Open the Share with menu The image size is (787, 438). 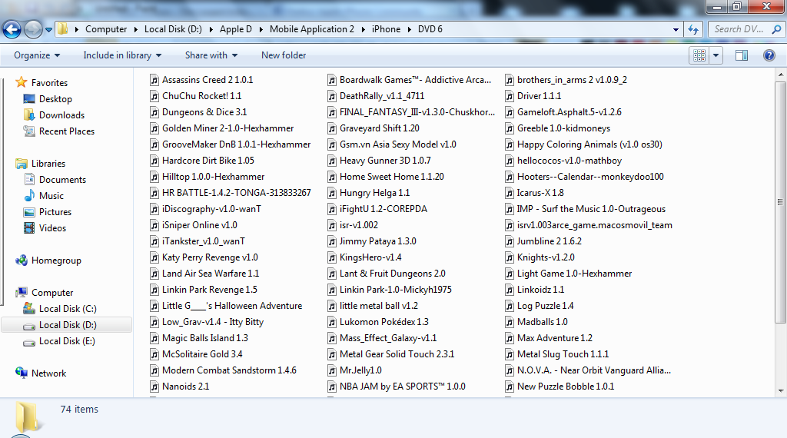point(211,55)
